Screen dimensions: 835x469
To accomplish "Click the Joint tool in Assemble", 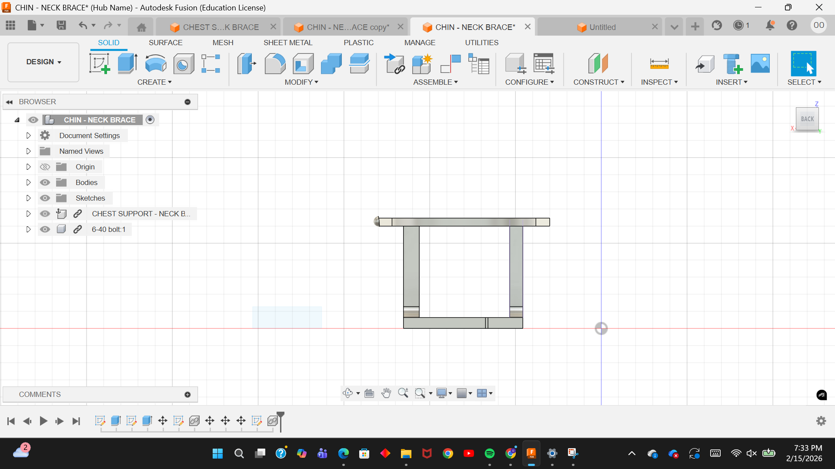I will 451,64.
